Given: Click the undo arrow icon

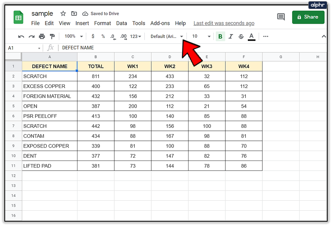Looking at the screenshot, I should click(21, 36).
